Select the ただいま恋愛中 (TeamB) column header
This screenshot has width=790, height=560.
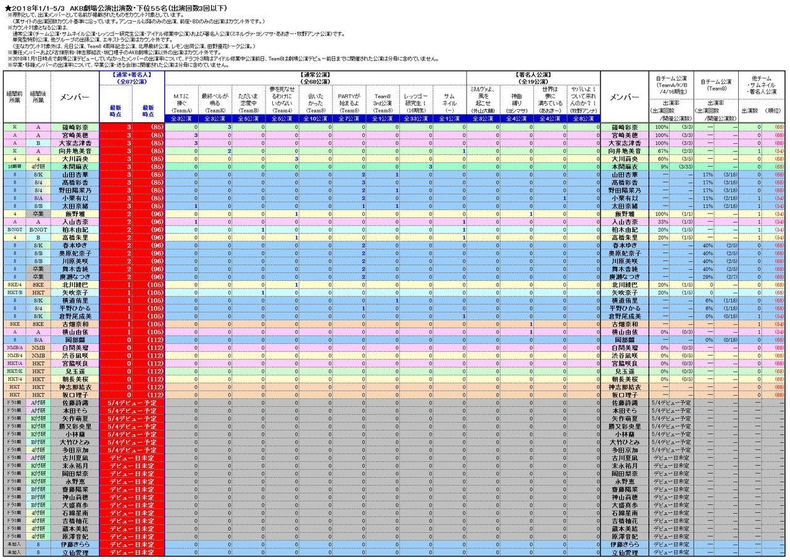coord(248,99)
